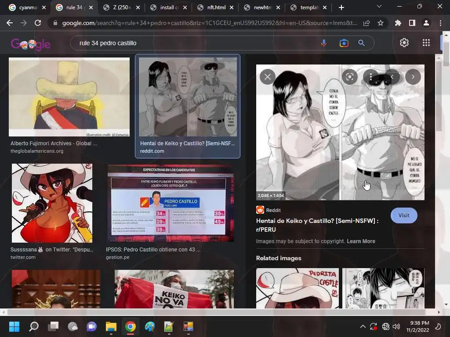This screenshot has width=450, height=337.
Task: Click the share page icon in address bar
Action: pos(367,23)
